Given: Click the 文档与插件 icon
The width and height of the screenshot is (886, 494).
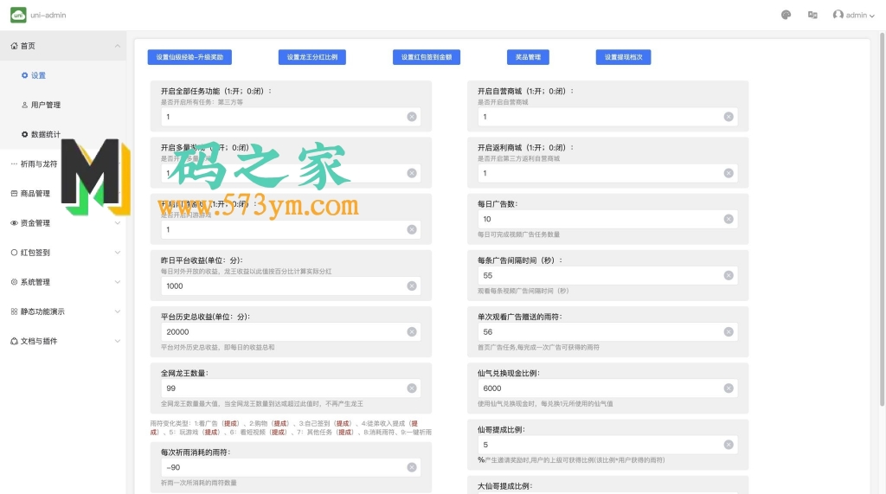Looking at the screenshot, I should pyautogui.click(x=14, y=341).
